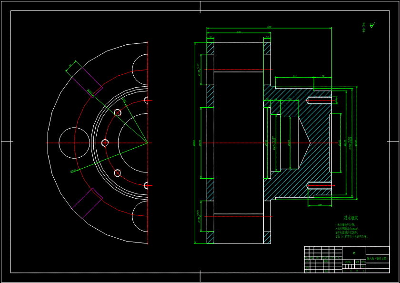Select the 200 dimension below the section view

[320, 205]
